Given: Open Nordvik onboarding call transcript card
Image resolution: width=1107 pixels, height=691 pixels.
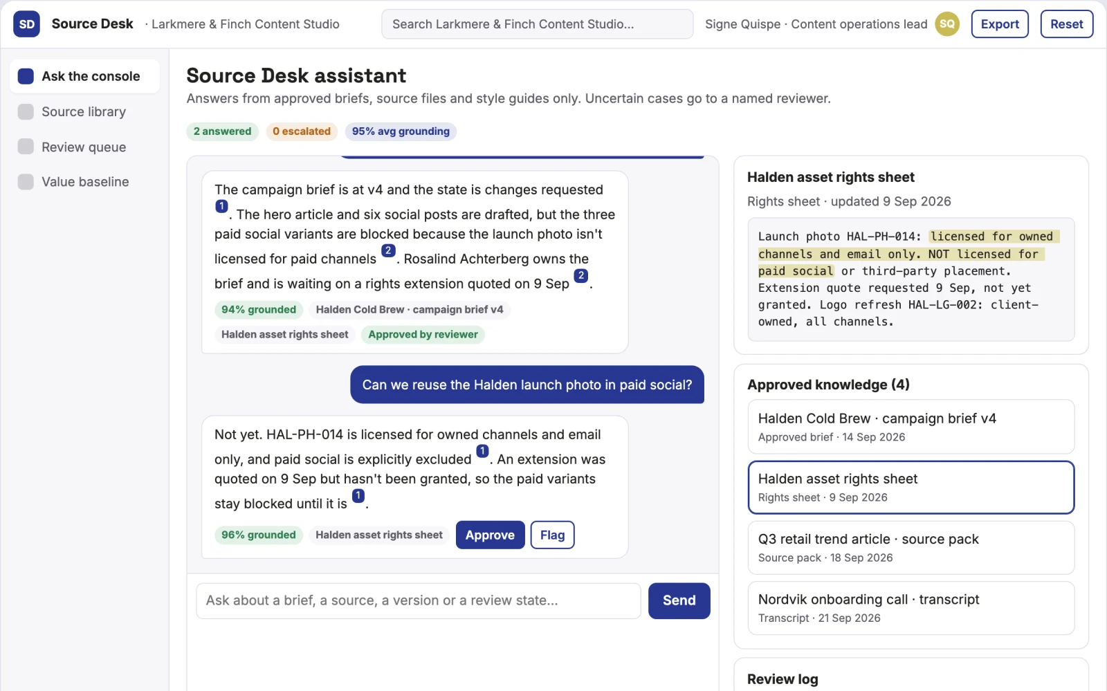Looking at the screenshot, I should (911, 607).
